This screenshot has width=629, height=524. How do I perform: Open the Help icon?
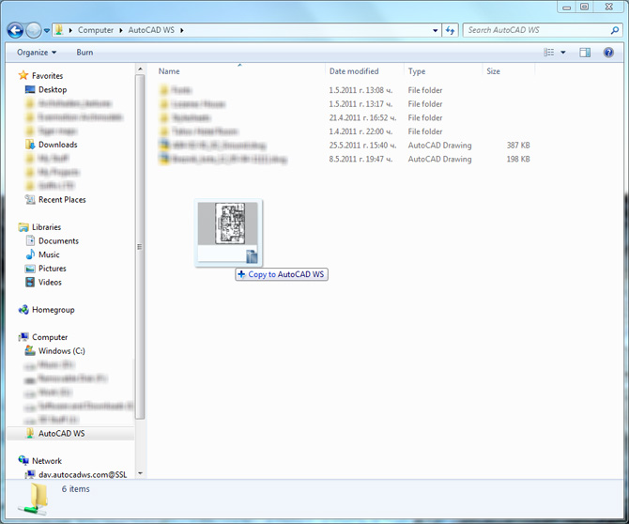click(608, 53)
